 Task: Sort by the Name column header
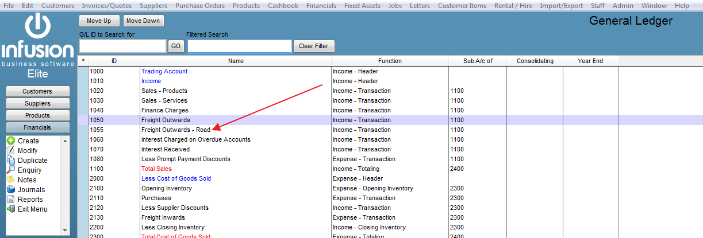(236, 61)
